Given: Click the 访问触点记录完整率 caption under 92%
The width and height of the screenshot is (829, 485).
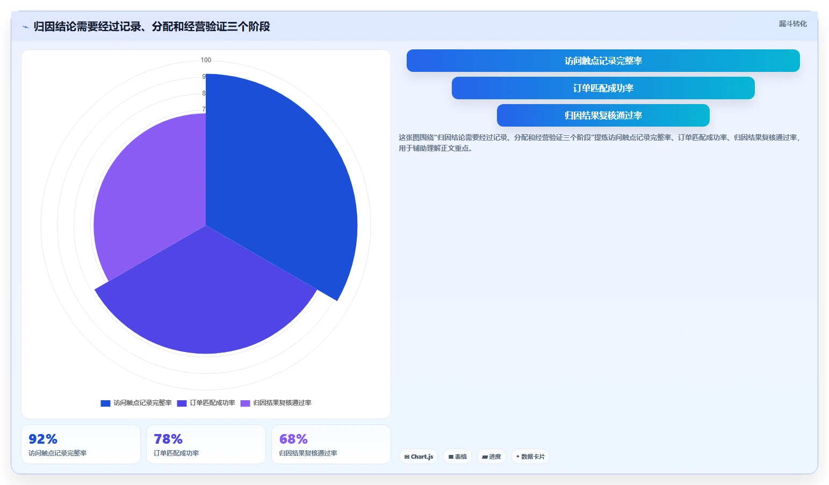Looking at the screenshot, I should pos(57,453).
